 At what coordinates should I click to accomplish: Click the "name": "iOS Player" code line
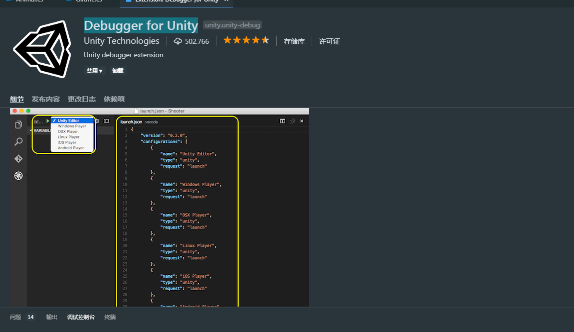tap(186, 276)
